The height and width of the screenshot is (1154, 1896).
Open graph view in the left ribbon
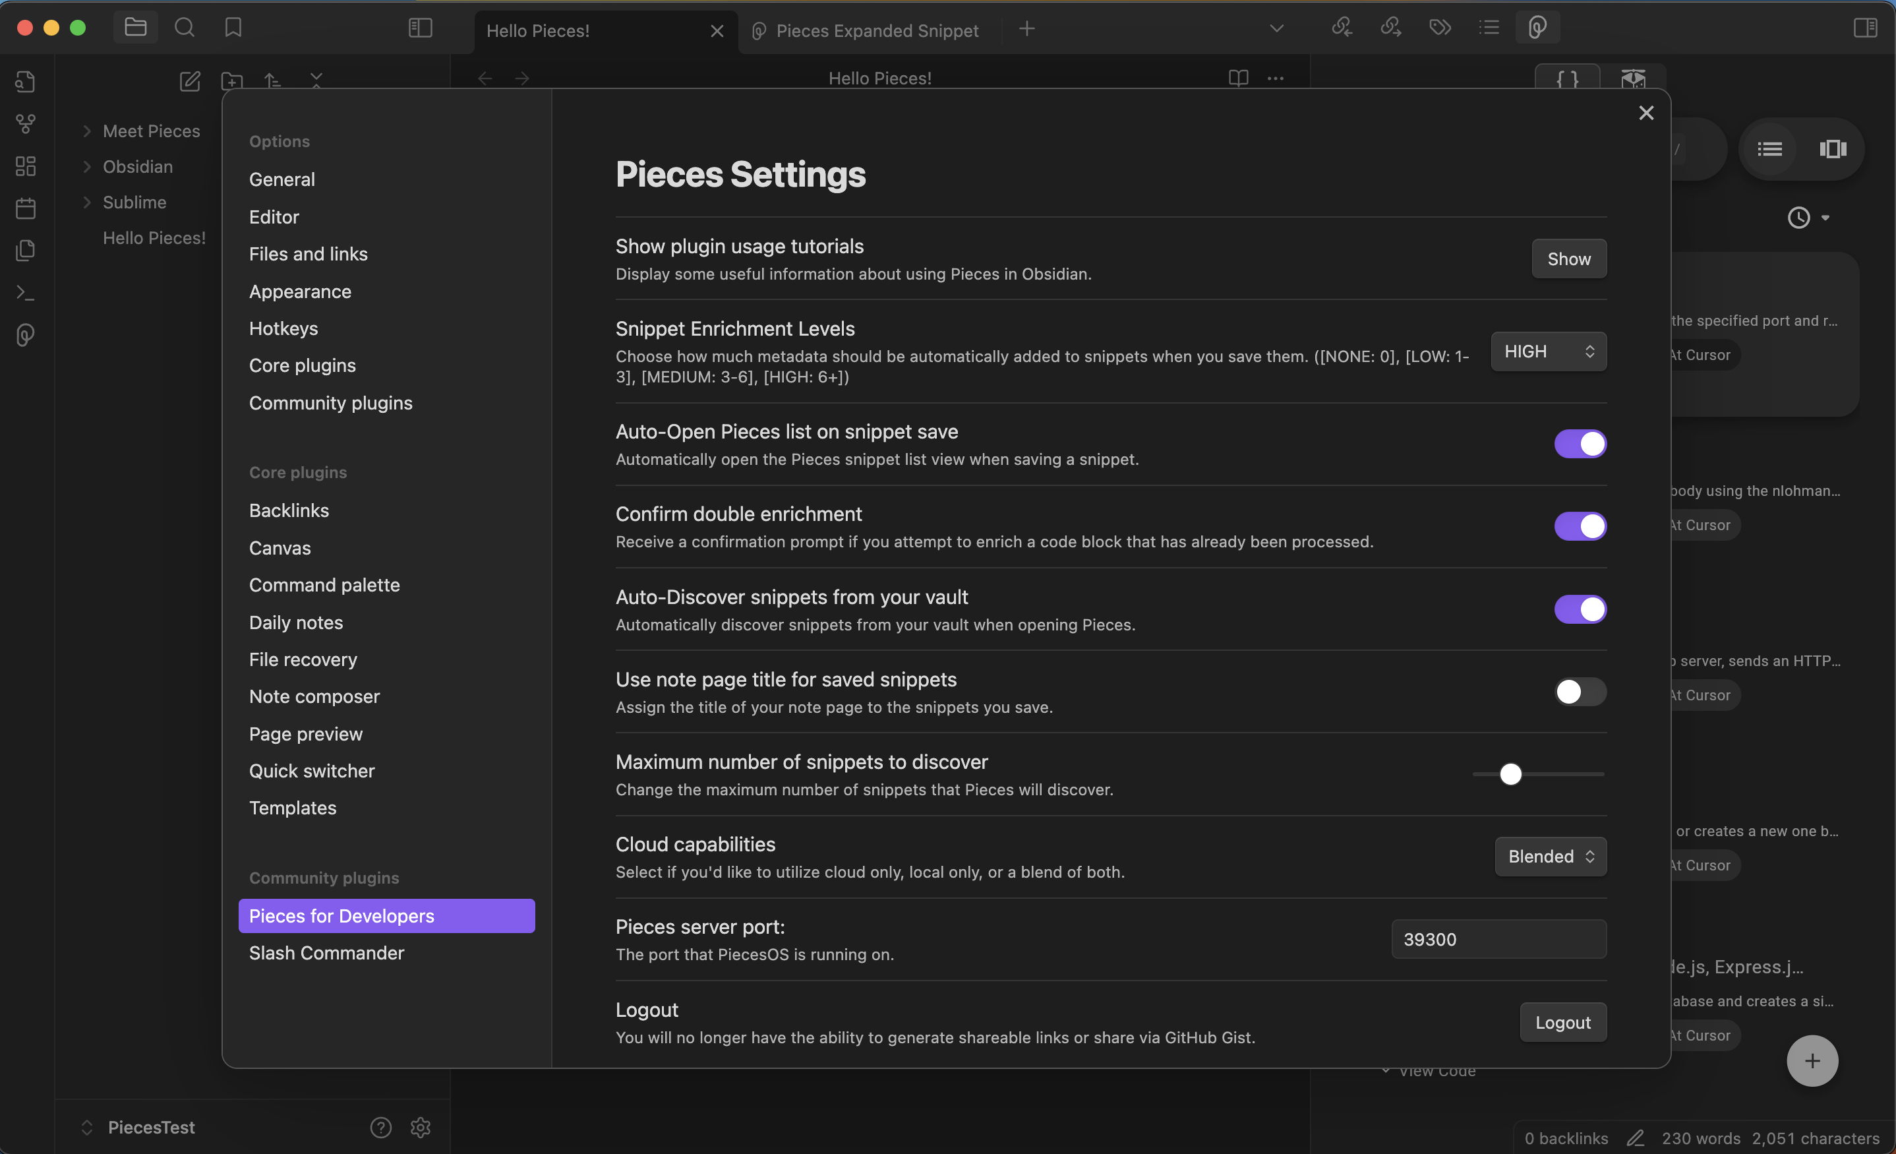pyautogui.click(x=26, y=124)
